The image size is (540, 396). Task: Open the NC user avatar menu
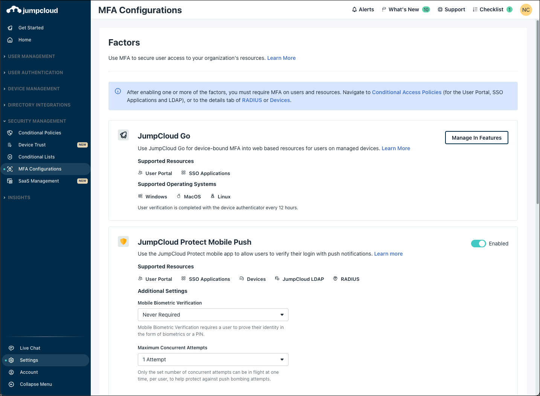coord(526,10)
